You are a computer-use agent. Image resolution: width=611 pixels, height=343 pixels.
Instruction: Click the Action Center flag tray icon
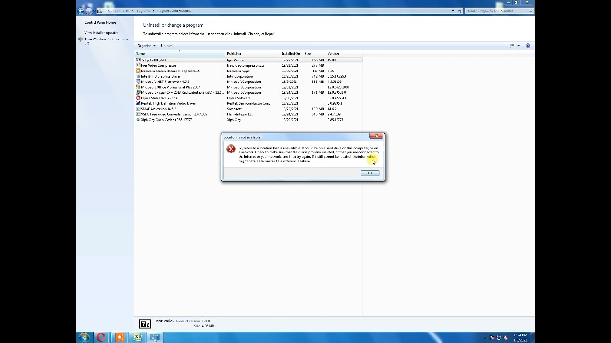(492, 338)
